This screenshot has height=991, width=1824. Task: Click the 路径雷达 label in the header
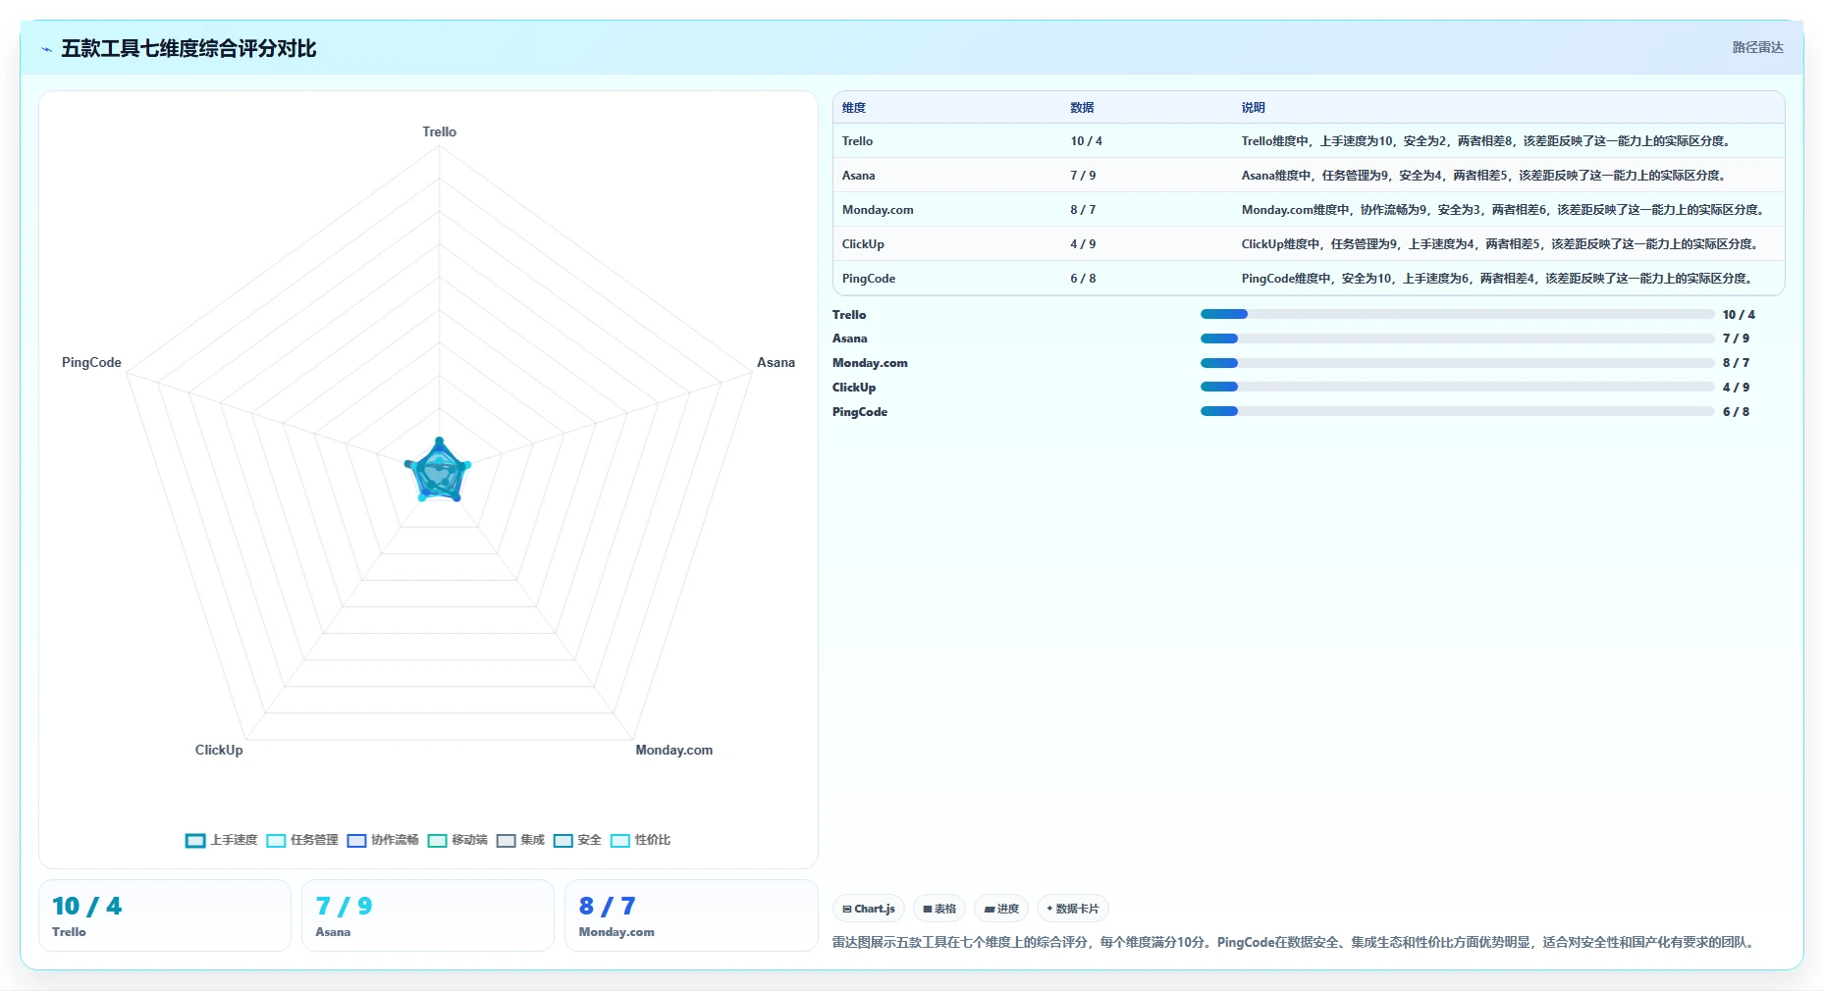click(1757, 47)
